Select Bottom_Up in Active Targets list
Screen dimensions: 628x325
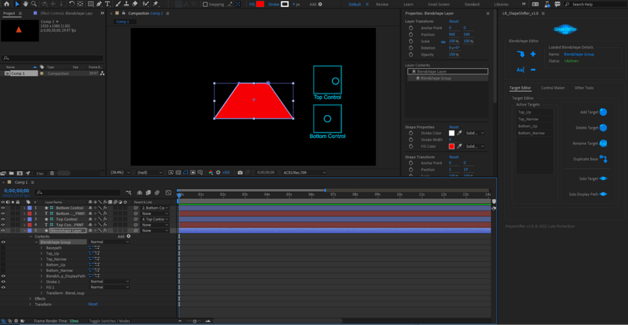click(x=535, y=126)
